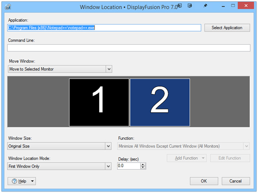Click the Application path field

click(104, 28)
